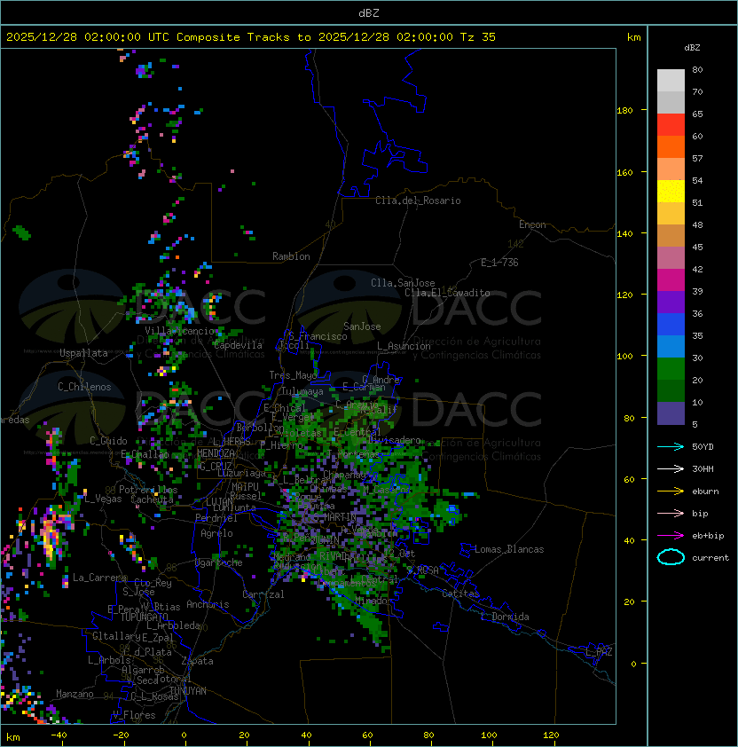This screenshot has width=738, height=747.
Task: Click the pink bip arrow in legend
Action: point(671,513)
